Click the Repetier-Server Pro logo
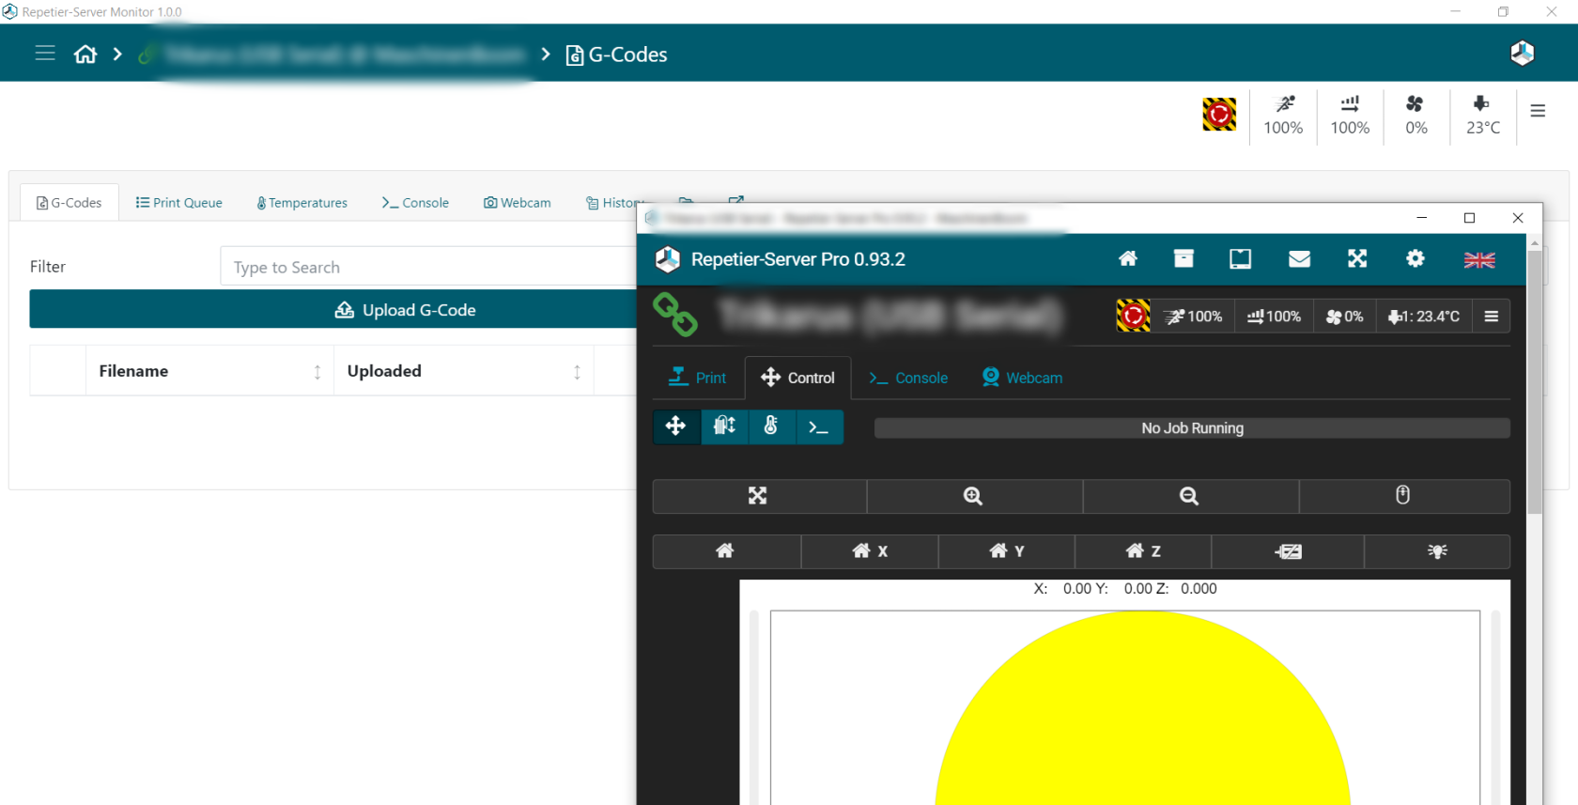 [x=668, y=259]
